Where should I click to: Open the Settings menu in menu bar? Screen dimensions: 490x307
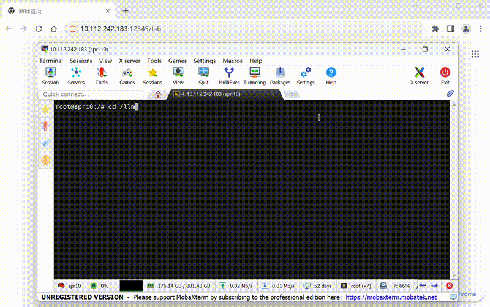pyautogui.click(x=205, y=61)
